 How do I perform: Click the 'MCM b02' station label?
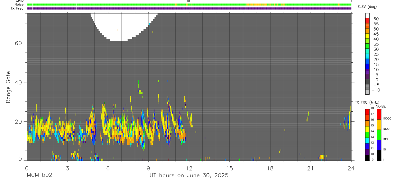pyautogui.click(x=39, y=175)
